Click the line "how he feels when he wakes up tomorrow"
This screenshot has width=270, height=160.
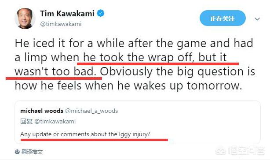tap(128, 86)
